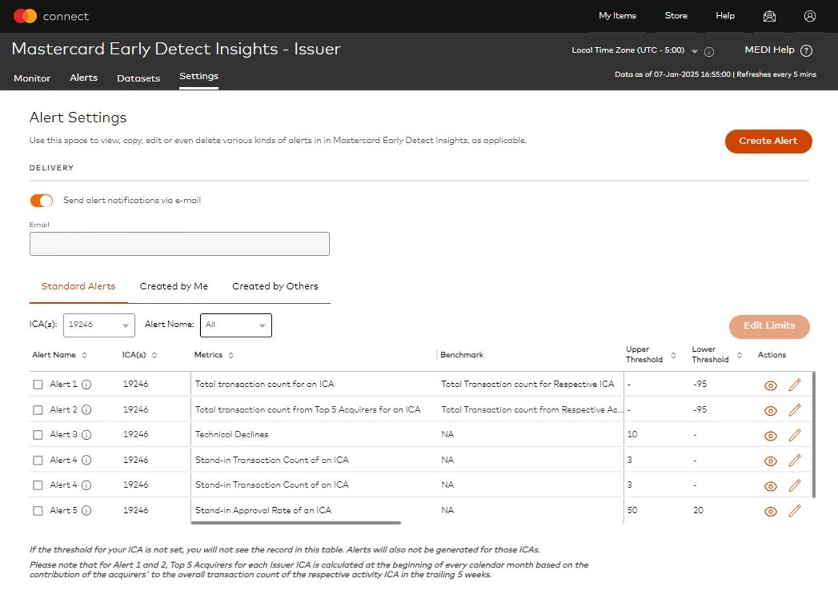838x610 pixels.
Task: Open My Items in top bar
Action: (617, 16)
